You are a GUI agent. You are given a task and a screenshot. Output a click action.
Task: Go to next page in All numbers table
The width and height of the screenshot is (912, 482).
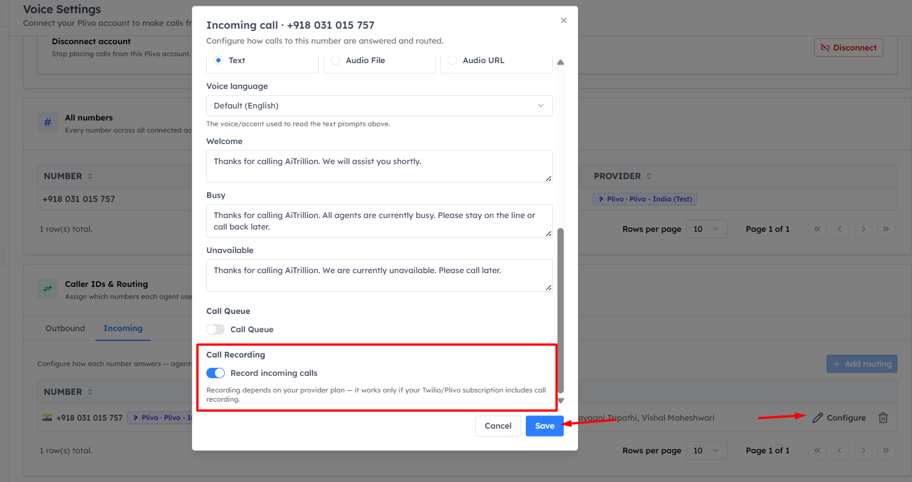pos(863,229)
